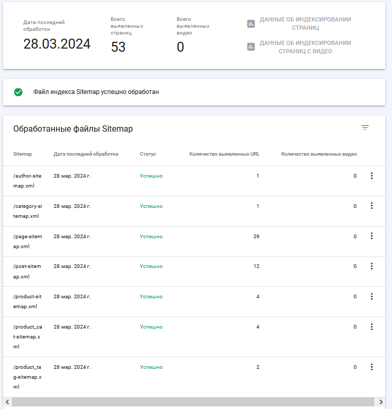Click the green success checkmark icon
The image size is (392, 409).
tap(18, 92)
